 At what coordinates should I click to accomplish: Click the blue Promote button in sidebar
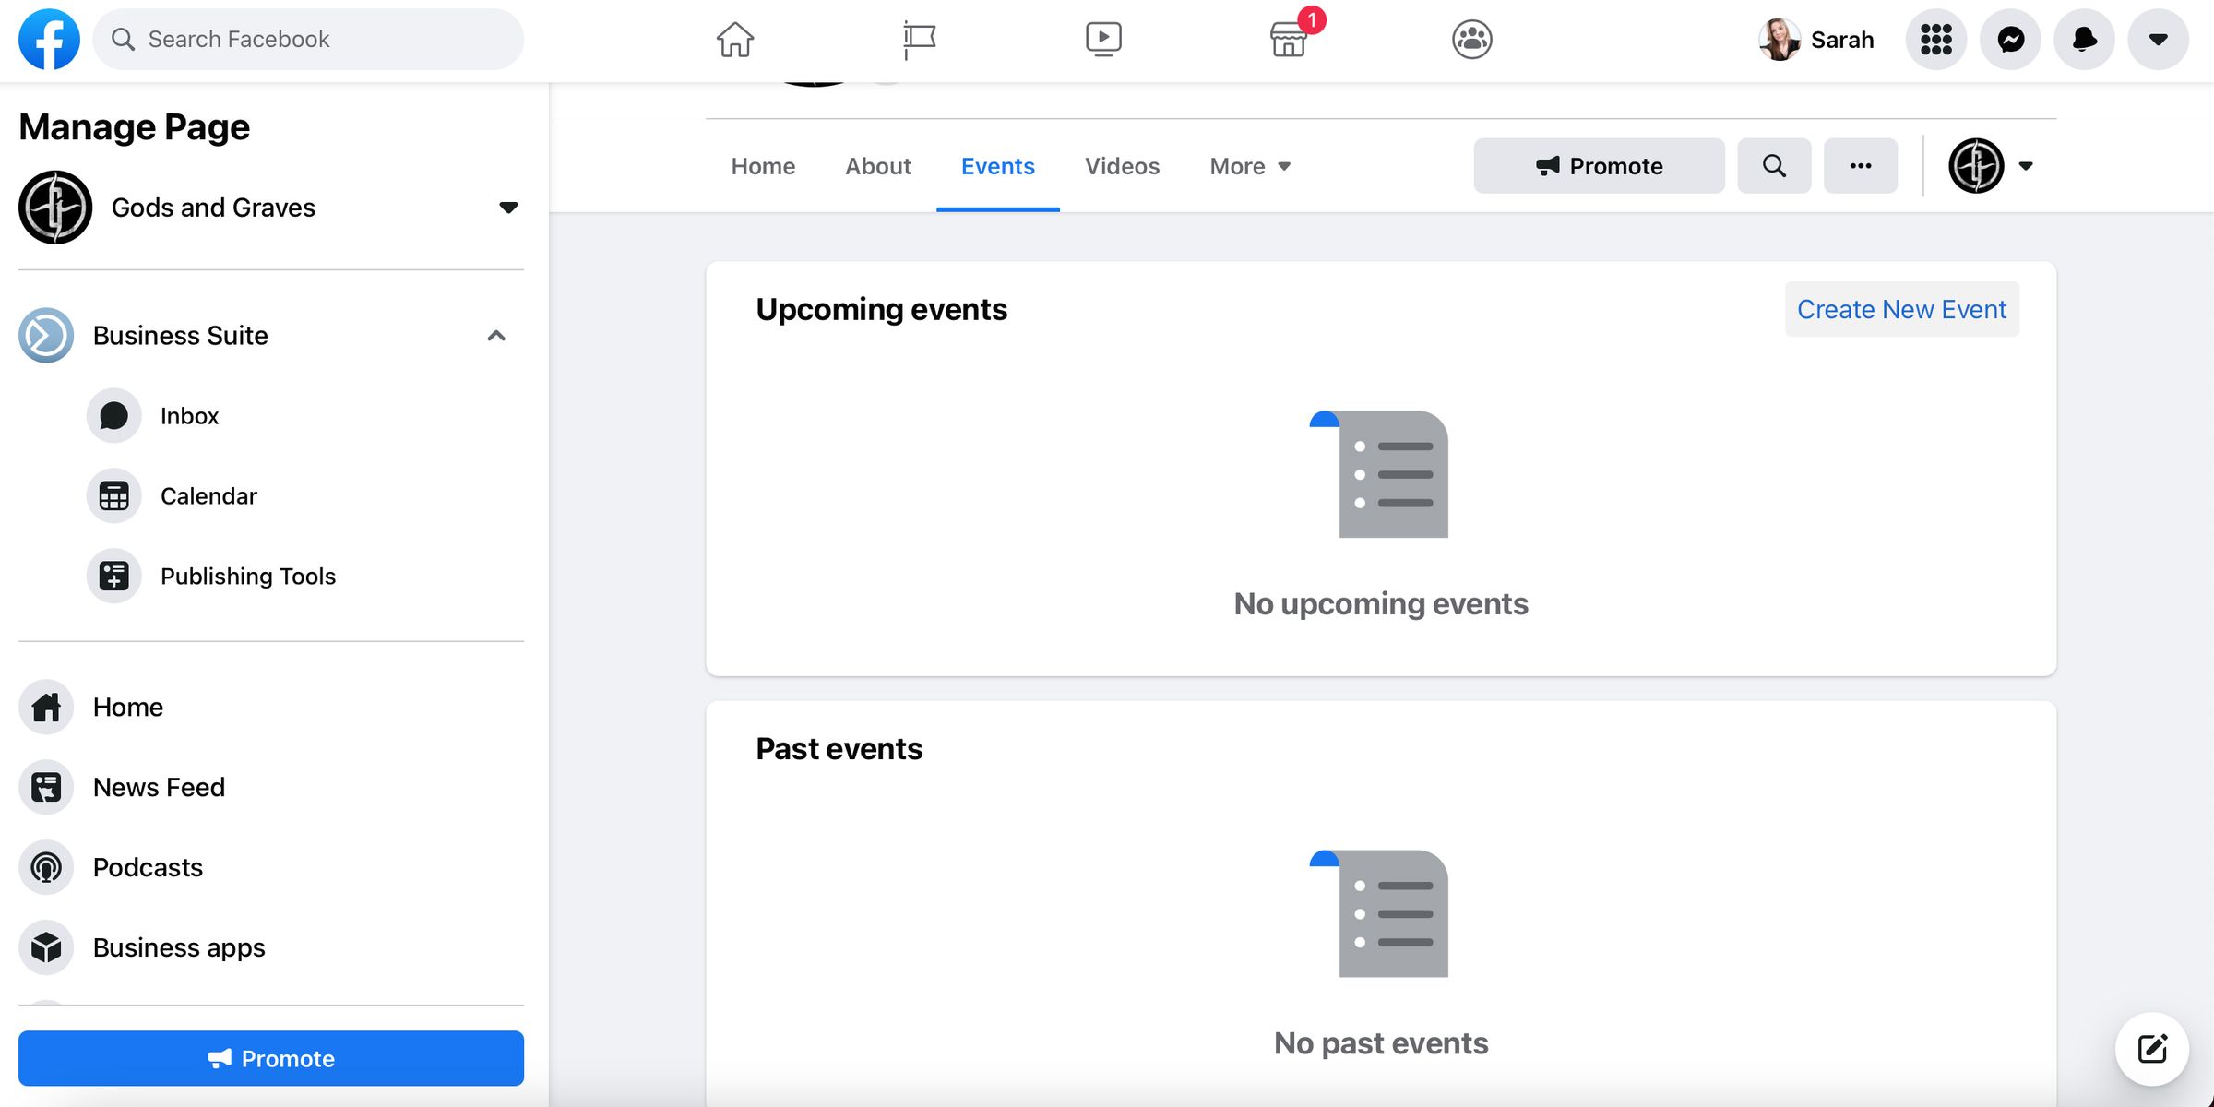point(271,1057)
